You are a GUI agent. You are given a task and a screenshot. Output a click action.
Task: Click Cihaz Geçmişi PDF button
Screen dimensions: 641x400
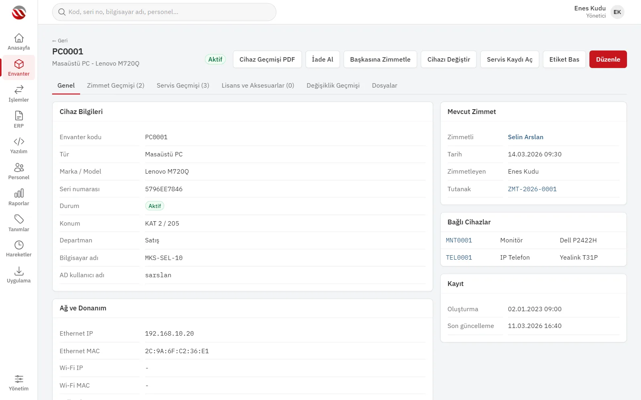pyautogui.click(x=267, y=59)
